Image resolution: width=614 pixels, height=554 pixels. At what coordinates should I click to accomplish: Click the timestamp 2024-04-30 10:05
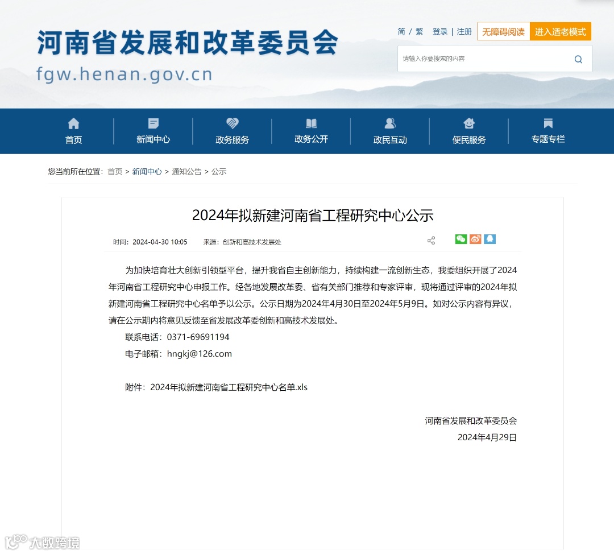click(160, 242)
